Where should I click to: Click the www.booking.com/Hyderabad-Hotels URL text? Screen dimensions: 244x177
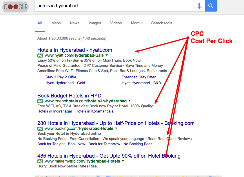79,129
